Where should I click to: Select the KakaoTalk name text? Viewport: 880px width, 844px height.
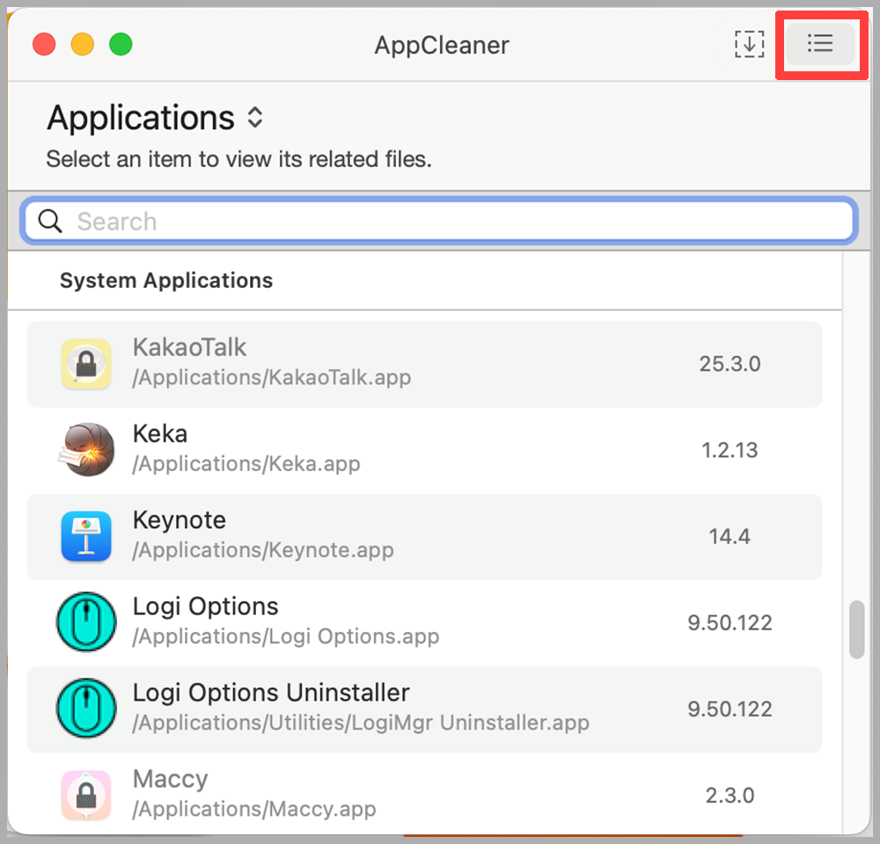pyautogui.click(x=189, y=348)
